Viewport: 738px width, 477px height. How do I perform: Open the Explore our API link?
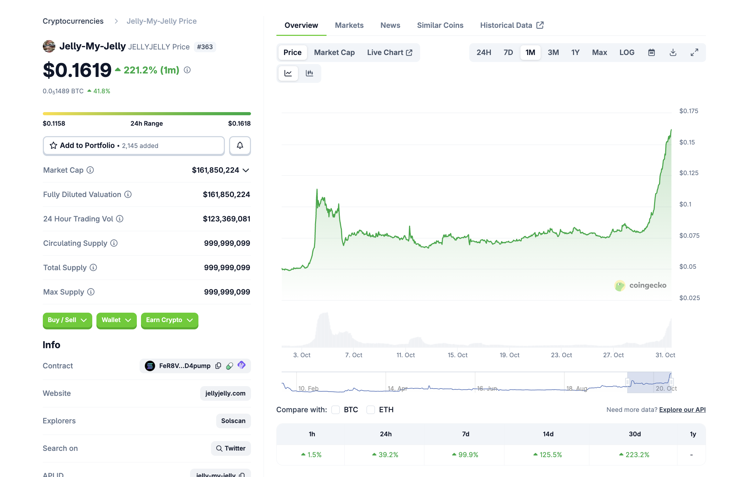(x=682, y=410)
